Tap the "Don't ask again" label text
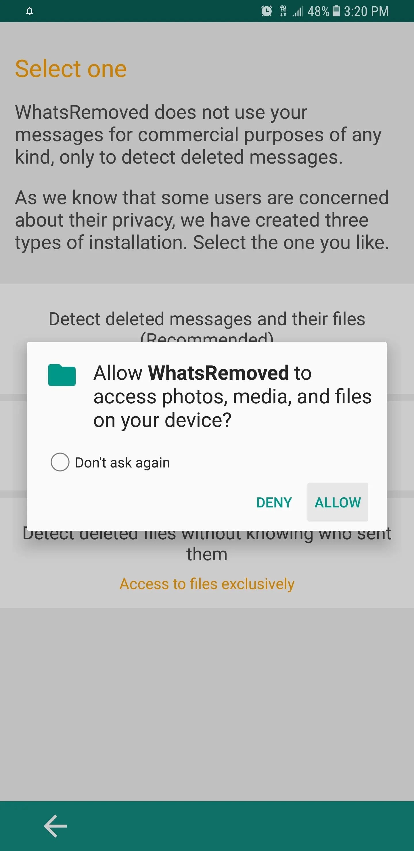This screenshot has height=851, width=414. tap(122, 463)
